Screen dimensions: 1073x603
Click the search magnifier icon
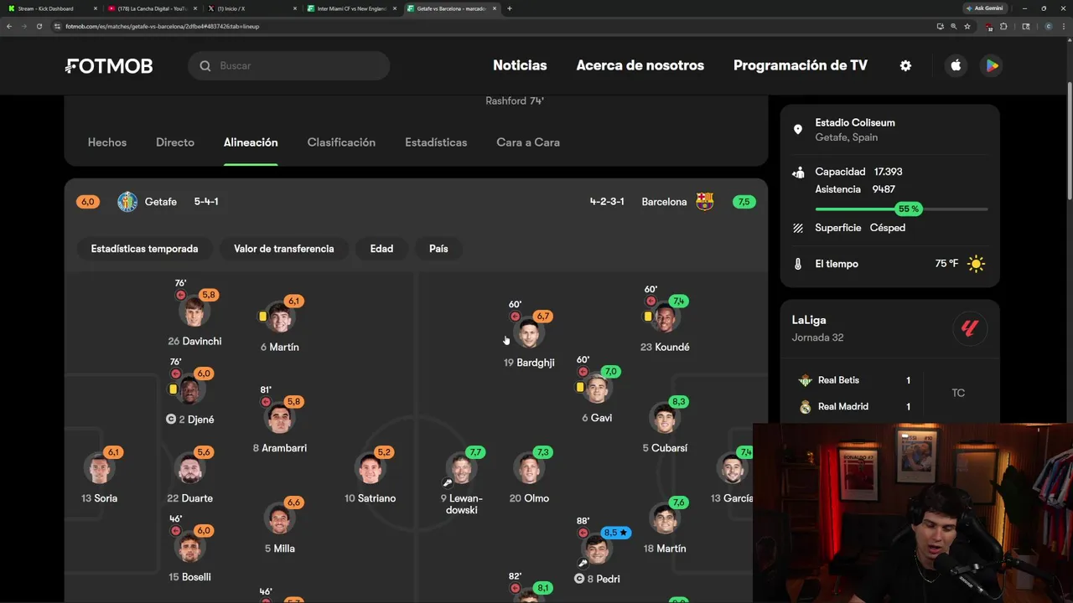205,65
